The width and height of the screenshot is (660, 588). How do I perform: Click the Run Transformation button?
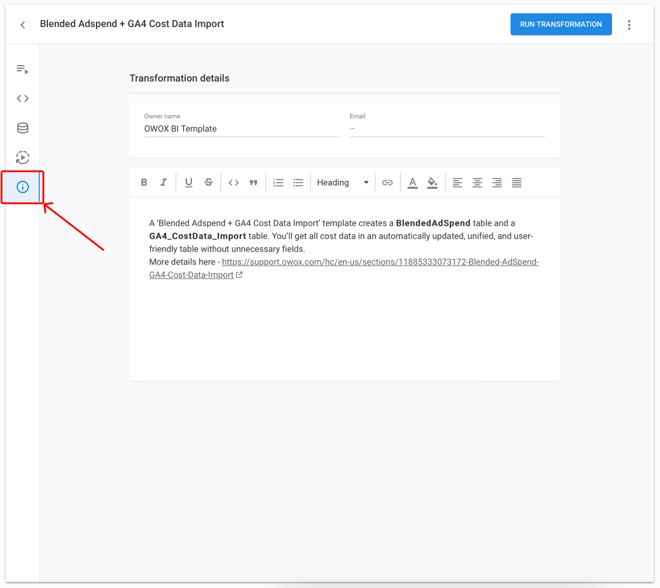click(x=561, y=25)
